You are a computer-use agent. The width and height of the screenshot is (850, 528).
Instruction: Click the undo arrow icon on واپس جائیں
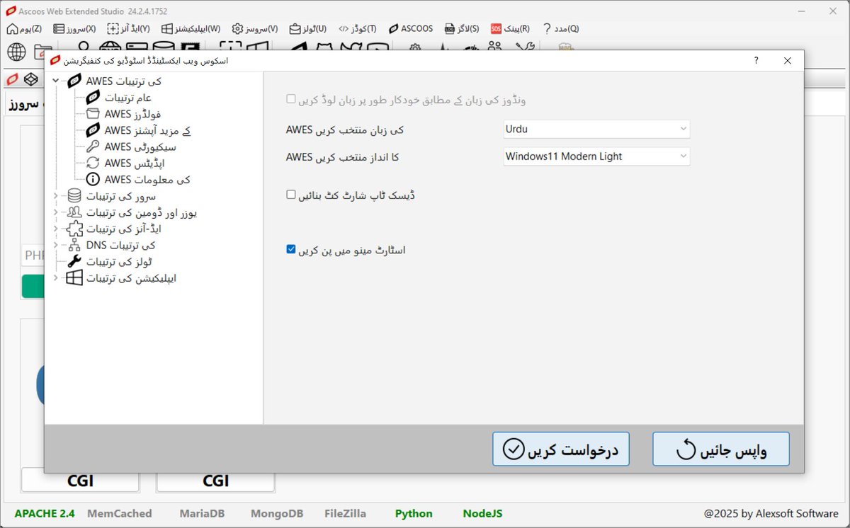[686, 449]
